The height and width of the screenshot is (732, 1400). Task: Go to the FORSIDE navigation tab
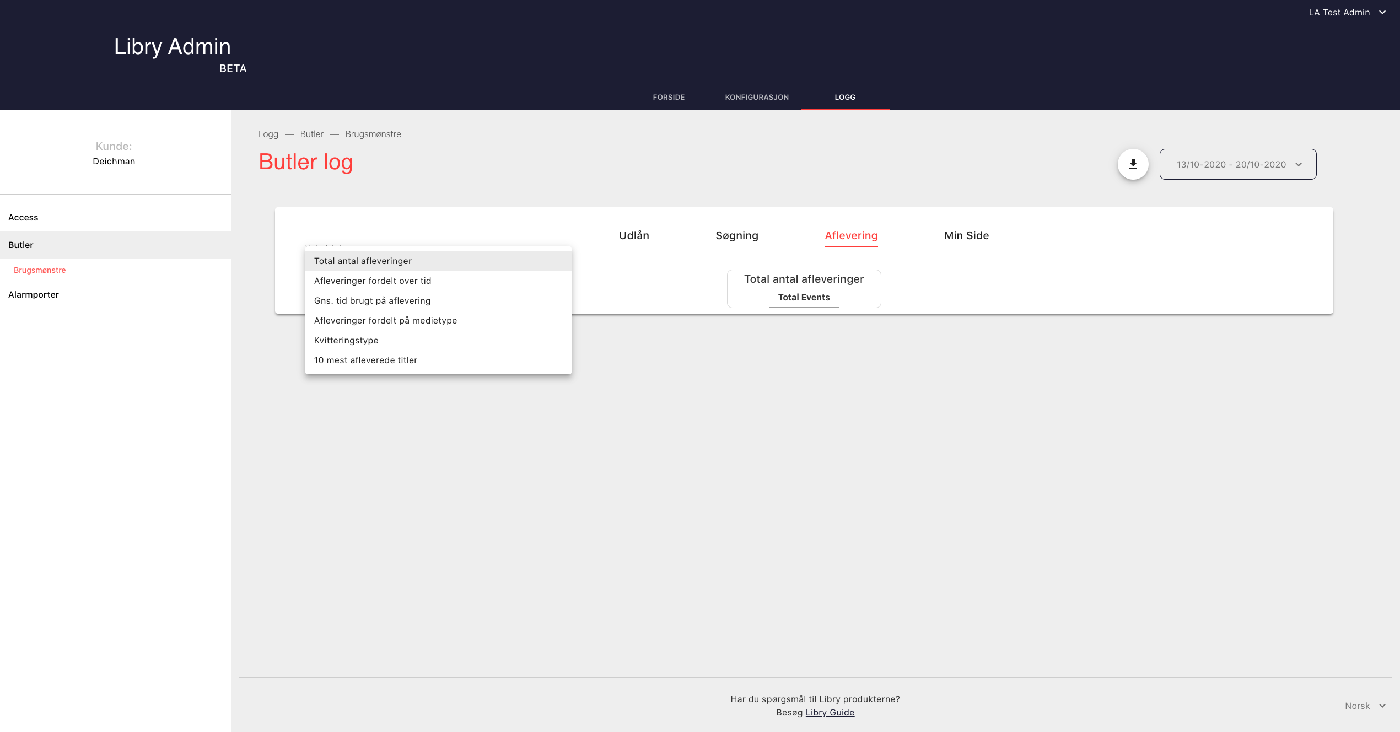coord(669,97)
